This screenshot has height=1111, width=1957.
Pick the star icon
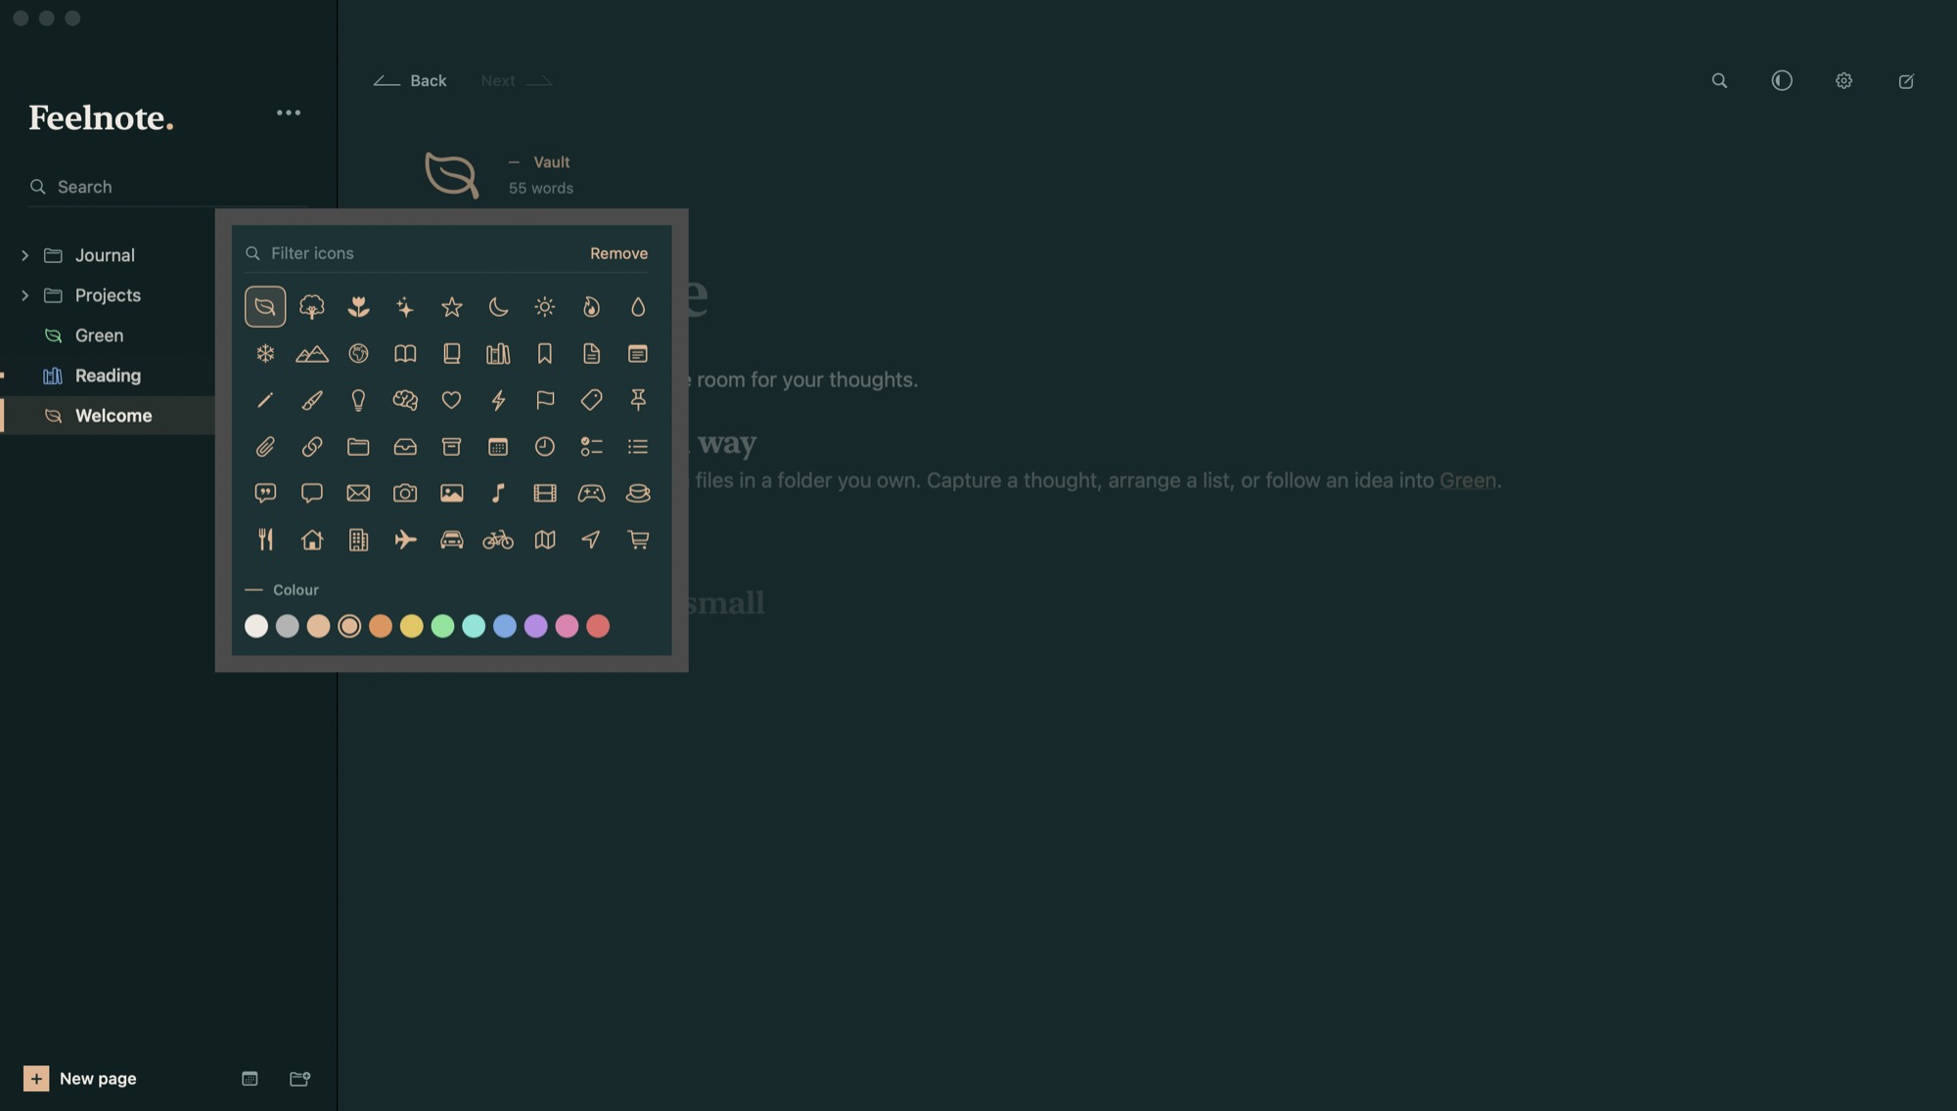pos(451,307)
